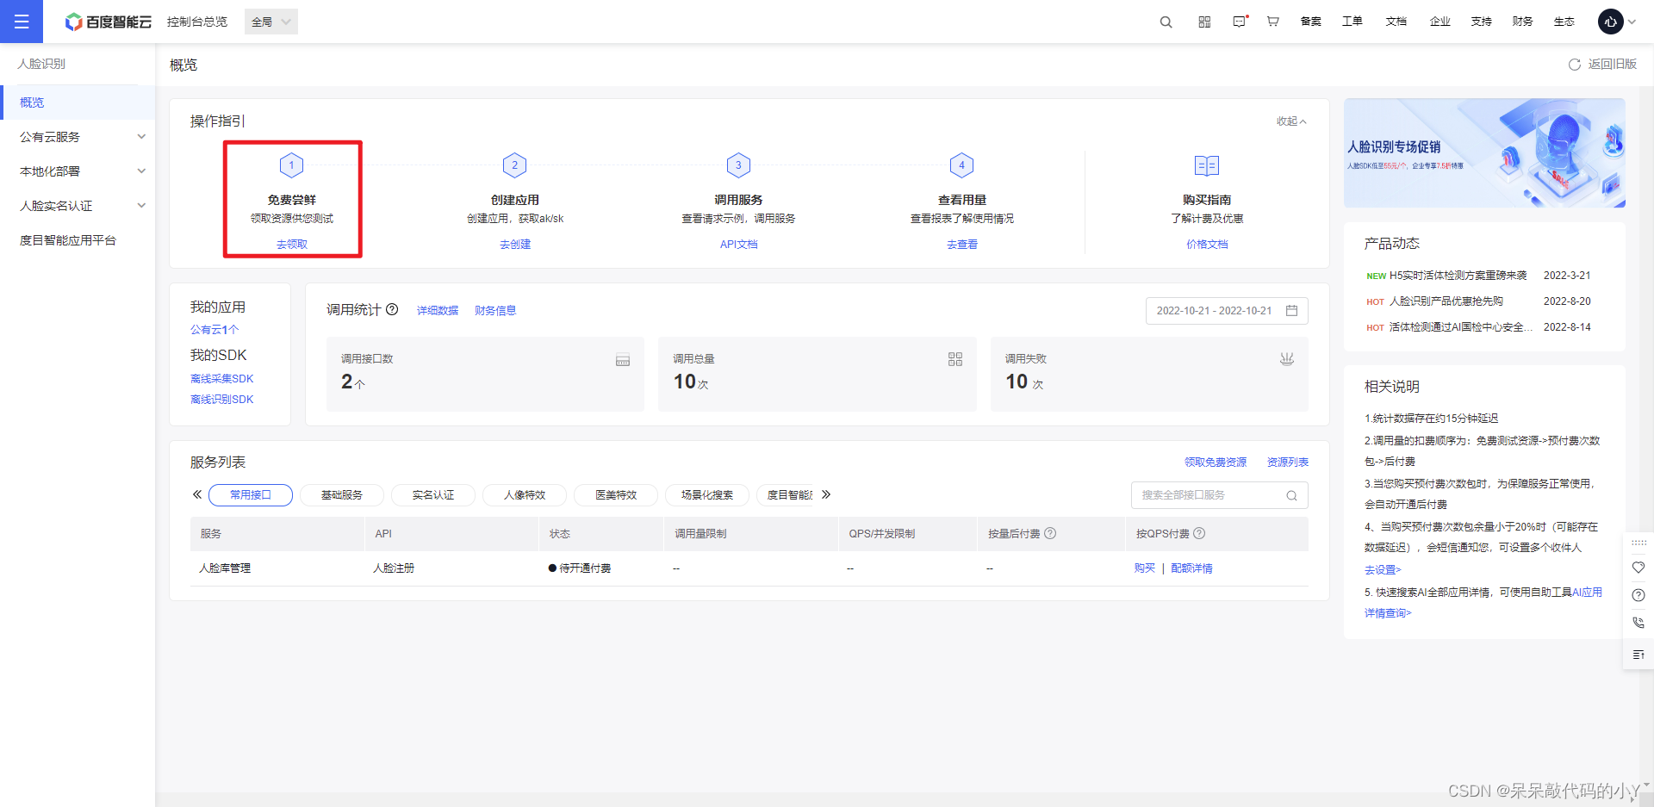This screenshot has height=807, width=1654.
Task: Select the 场景化搜索 service tab
Action: click(x=707, y=495)
